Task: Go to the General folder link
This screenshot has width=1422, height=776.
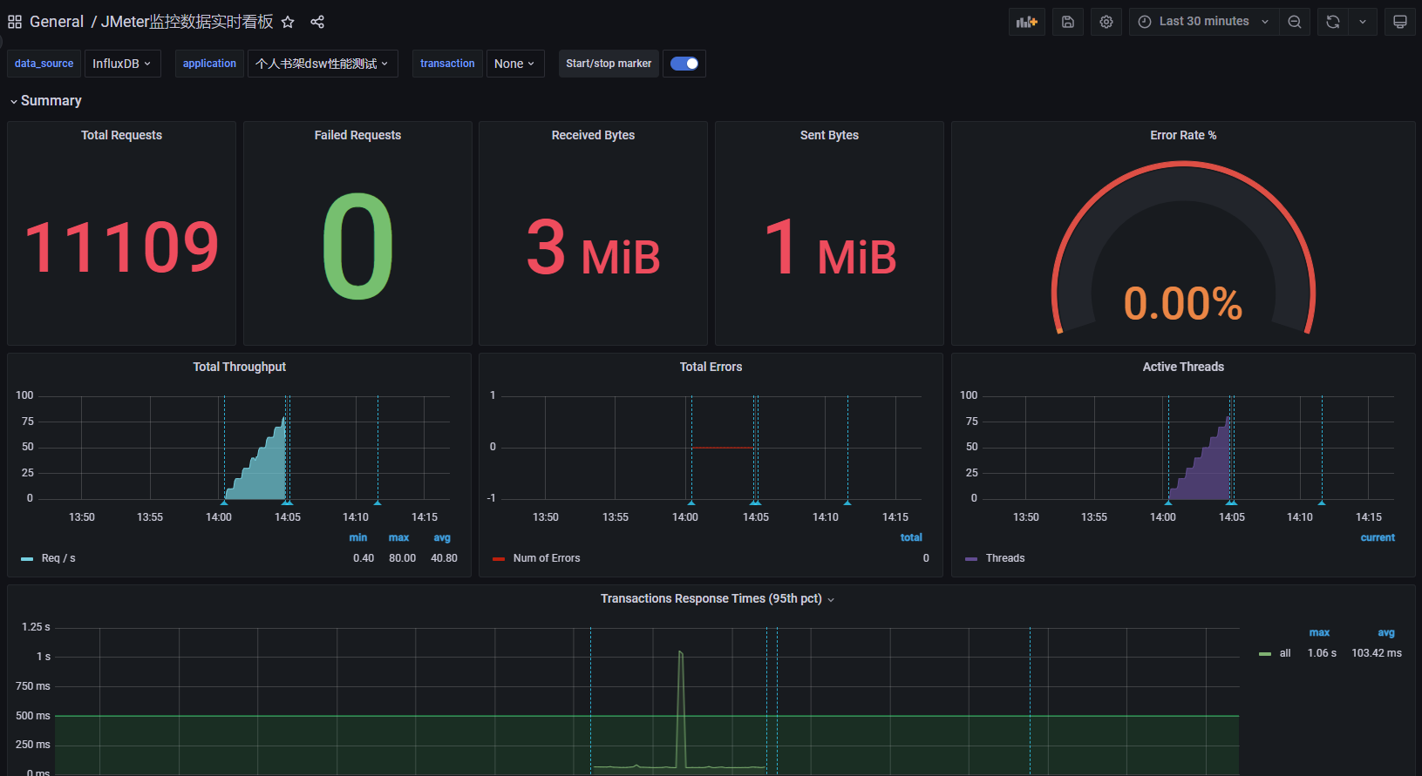Action: 57,22
